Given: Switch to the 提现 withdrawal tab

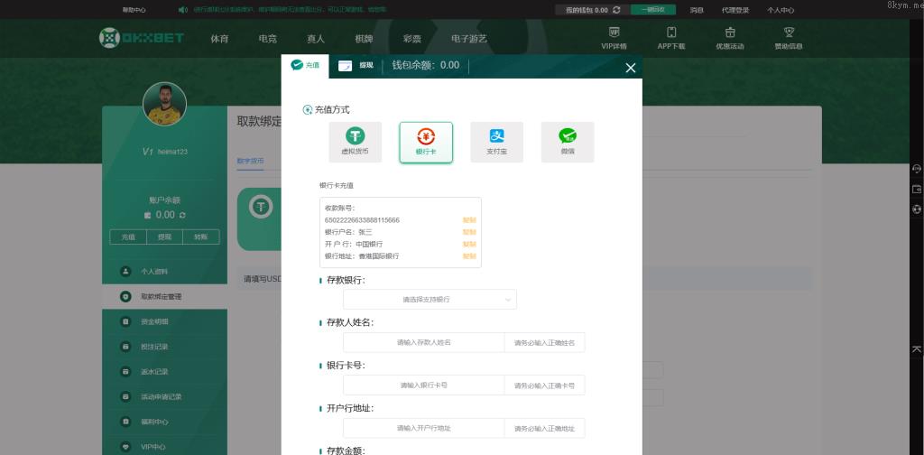Looking at the screenshot, I should coord(356,66).
